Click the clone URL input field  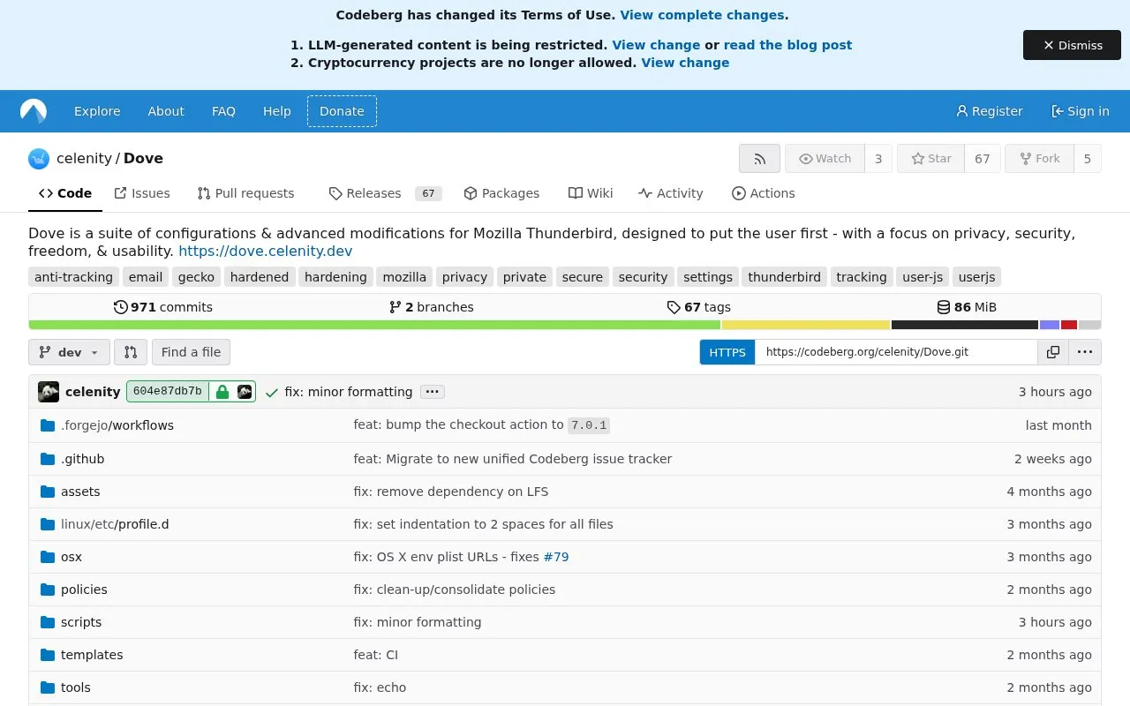[x=896, y=352]
